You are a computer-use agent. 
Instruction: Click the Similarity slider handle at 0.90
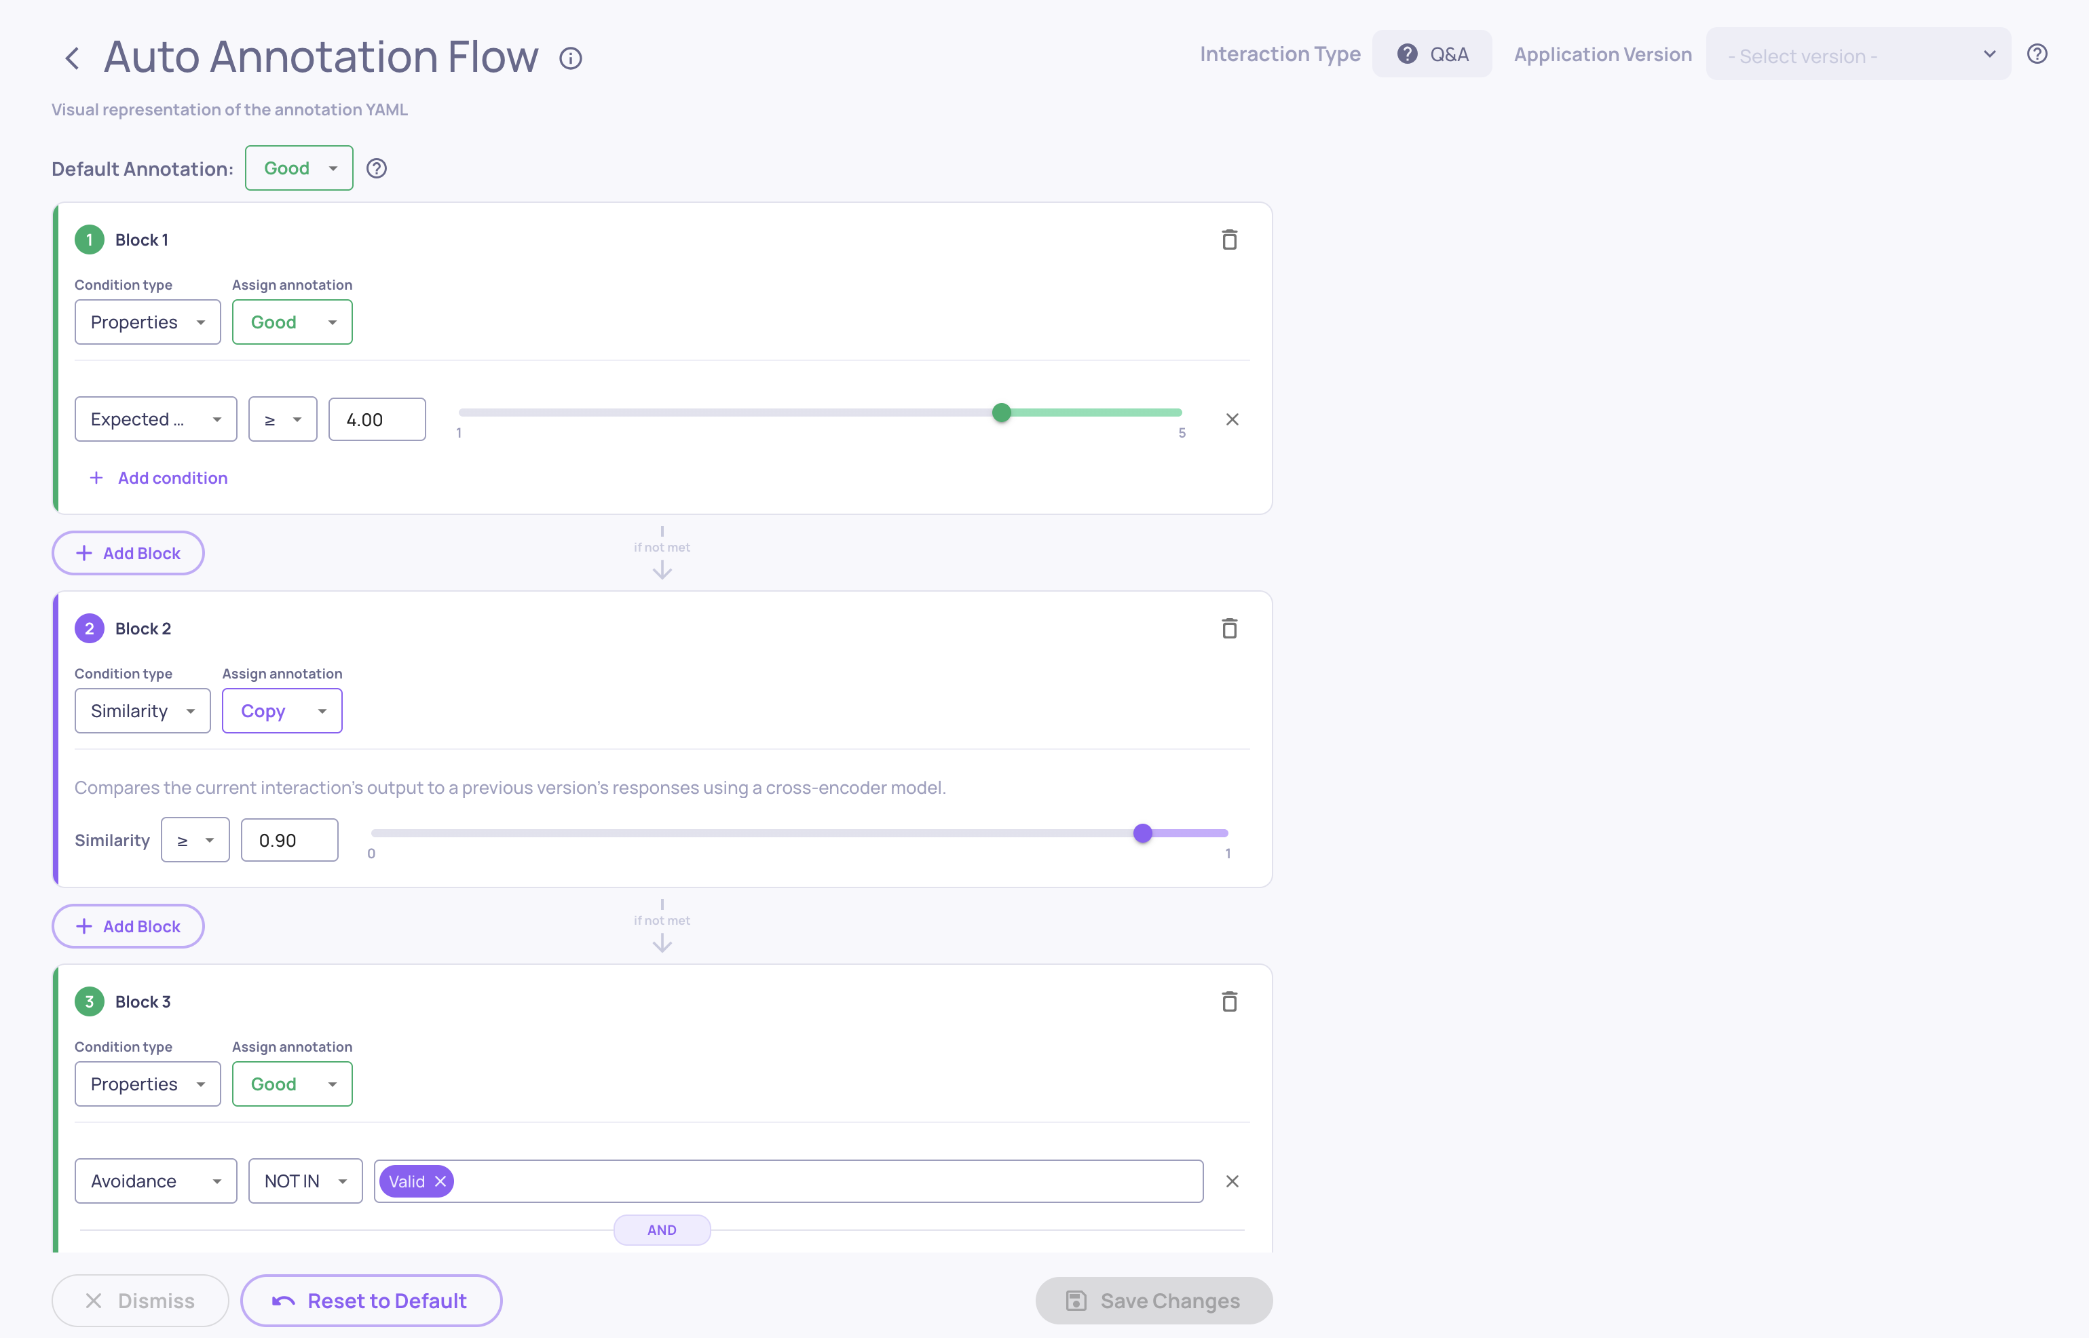point(1143,833)
